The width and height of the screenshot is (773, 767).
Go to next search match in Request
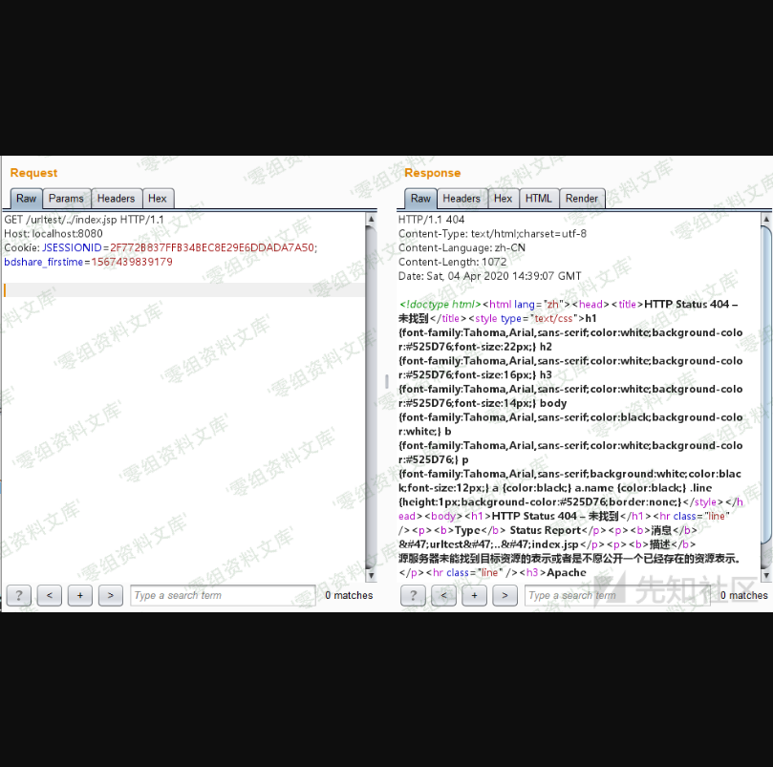click(x=111, y=595)
